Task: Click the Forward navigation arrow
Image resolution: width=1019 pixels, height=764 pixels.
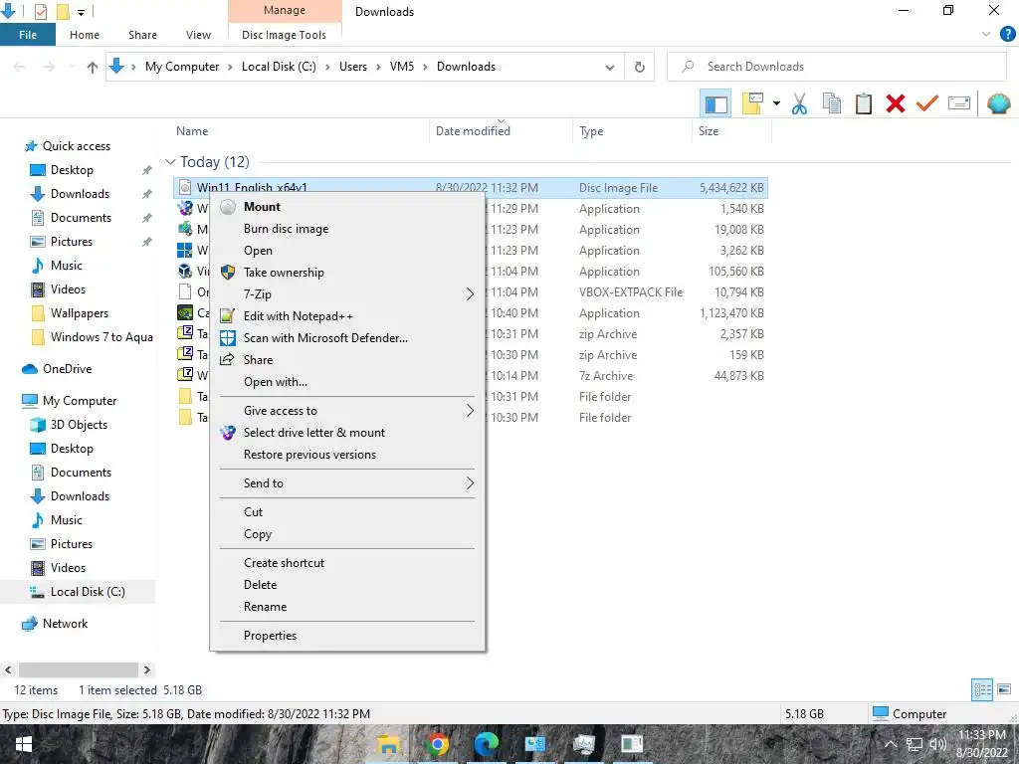Action: point(49,67)
